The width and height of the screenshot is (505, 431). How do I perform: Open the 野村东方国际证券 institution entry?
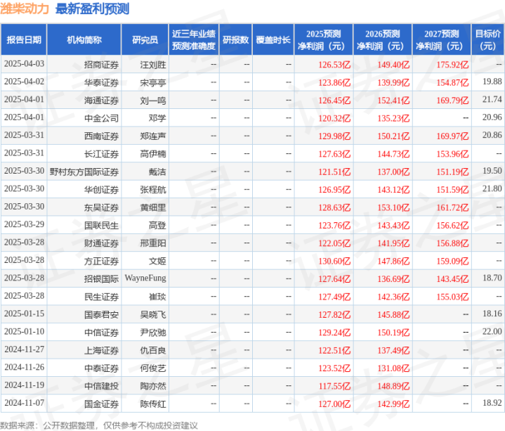coord(84,171)
